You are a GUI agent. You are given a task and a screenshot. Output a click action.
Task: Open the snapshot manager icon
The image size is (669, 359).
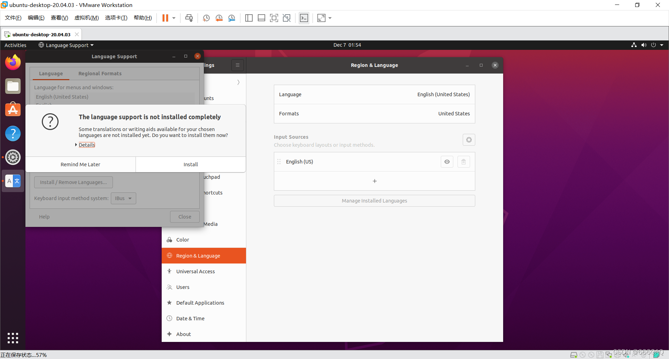pos(232,18)
